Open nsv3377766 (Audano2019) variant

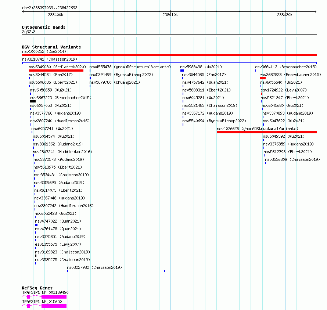[55, 113]
